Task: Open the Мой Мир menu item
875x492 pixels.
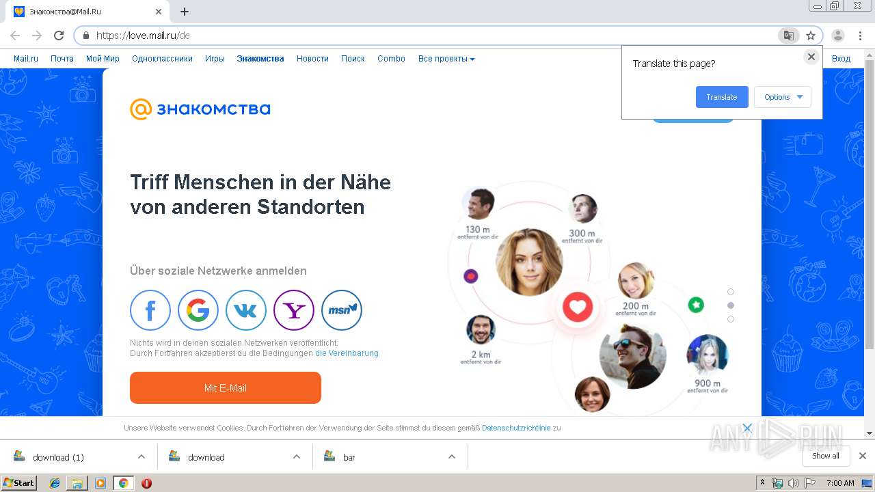Action: (x=103, y=59)
